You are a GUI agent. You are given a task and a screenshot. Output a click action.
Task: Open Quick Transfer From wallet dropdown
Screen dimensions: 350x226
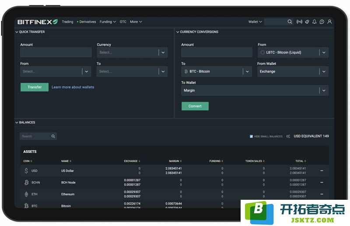pyautogui.click(x=56, y=71)
